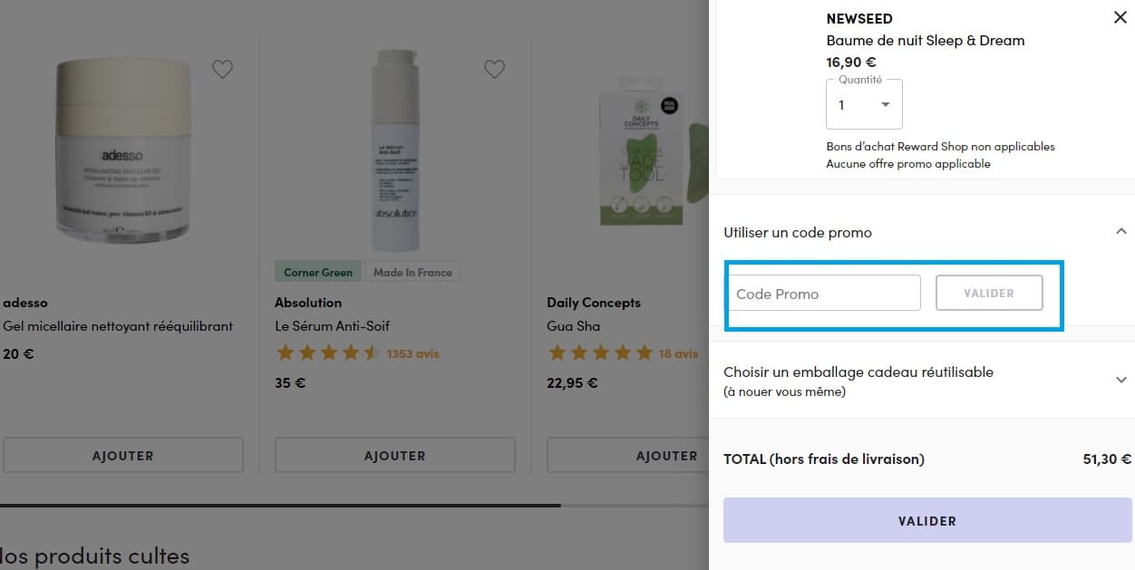Open the 18 avis reviews link
The width and height of the screenshot is (1135, 570).
click(677, 353)
